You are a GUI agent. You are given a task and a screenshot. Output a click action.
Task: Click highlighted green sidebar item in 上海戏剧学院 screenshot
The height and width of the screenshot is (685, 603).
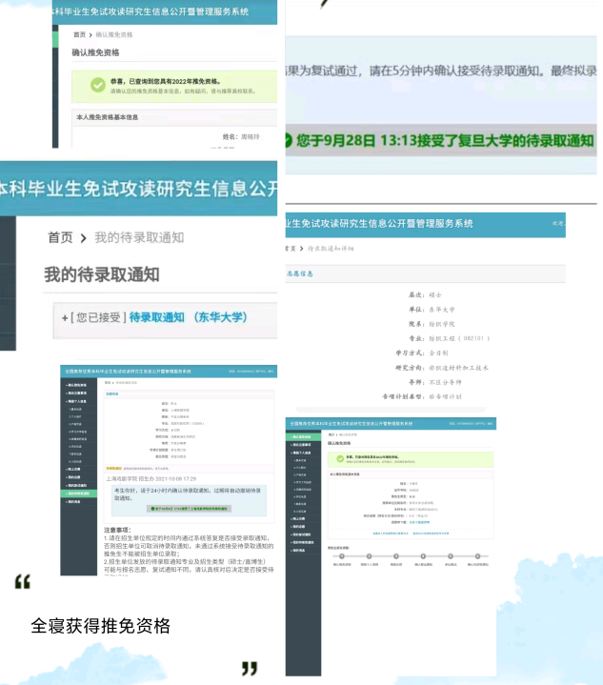pos(79,494)
